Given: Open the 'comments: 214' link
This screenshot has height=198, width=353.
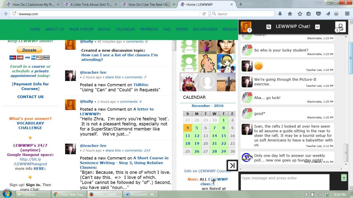Looking at the screenshot, I should tap(137, 150).
